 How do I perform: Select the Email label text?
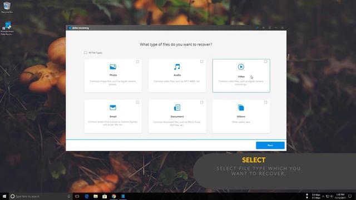tap(113, 117)
